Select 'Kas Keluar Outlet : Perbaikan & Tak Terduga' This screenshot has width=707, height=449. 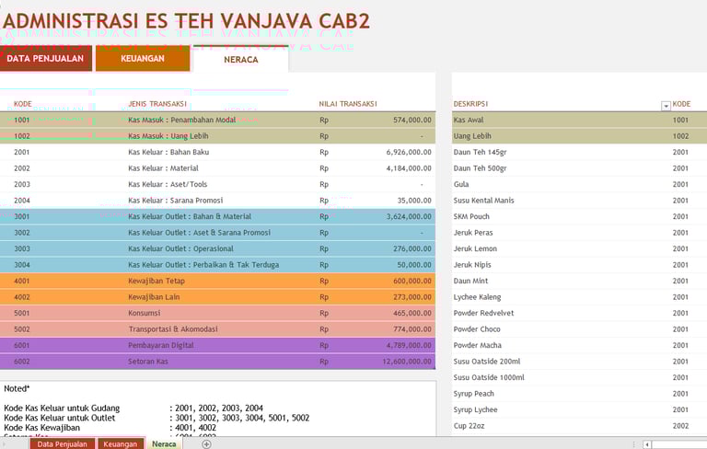pyautogui.click(x=203, y=265)
